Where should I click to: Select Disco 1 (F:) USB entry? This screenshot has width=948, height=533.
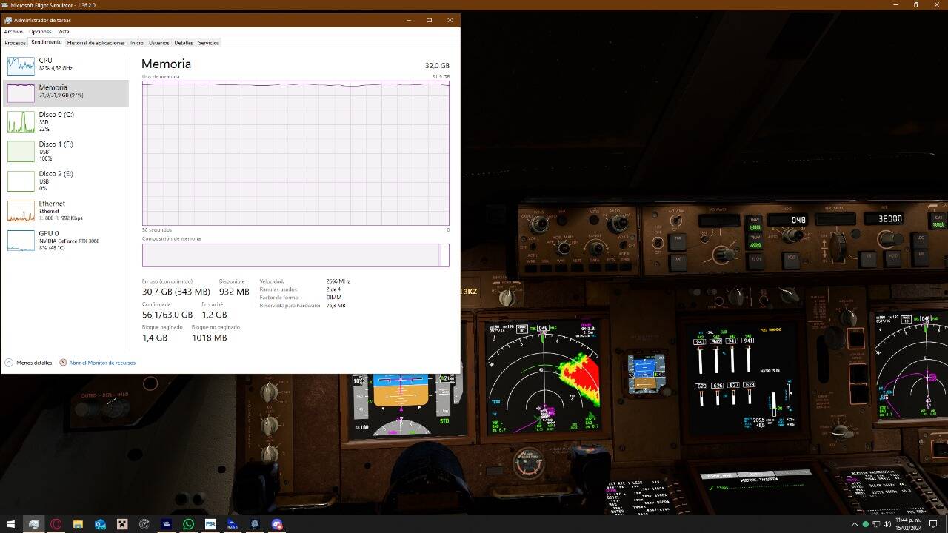(x=65, y=151)
